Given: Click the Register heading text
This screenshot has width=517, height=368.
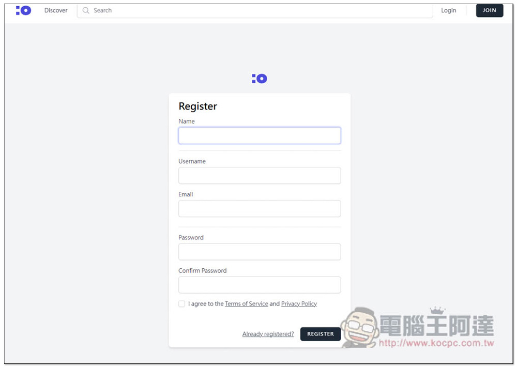Looking at the screenshot, I should [x=198, y=106].
